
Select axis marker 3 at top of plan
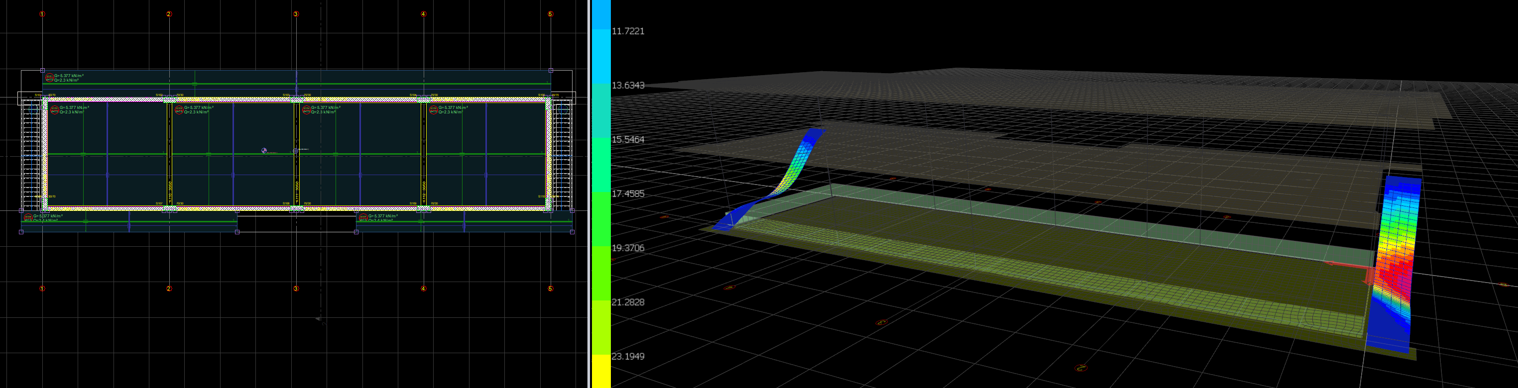[x=296, y=13]
